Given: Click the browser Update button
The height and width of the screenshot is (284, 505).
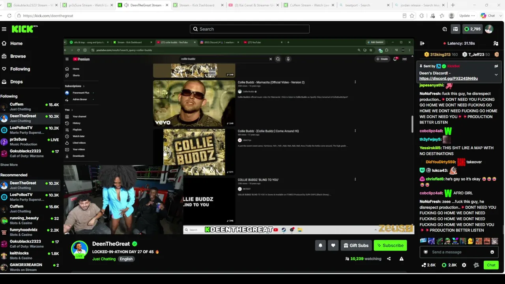Looking at the screenshot, I should pos(467,16).
